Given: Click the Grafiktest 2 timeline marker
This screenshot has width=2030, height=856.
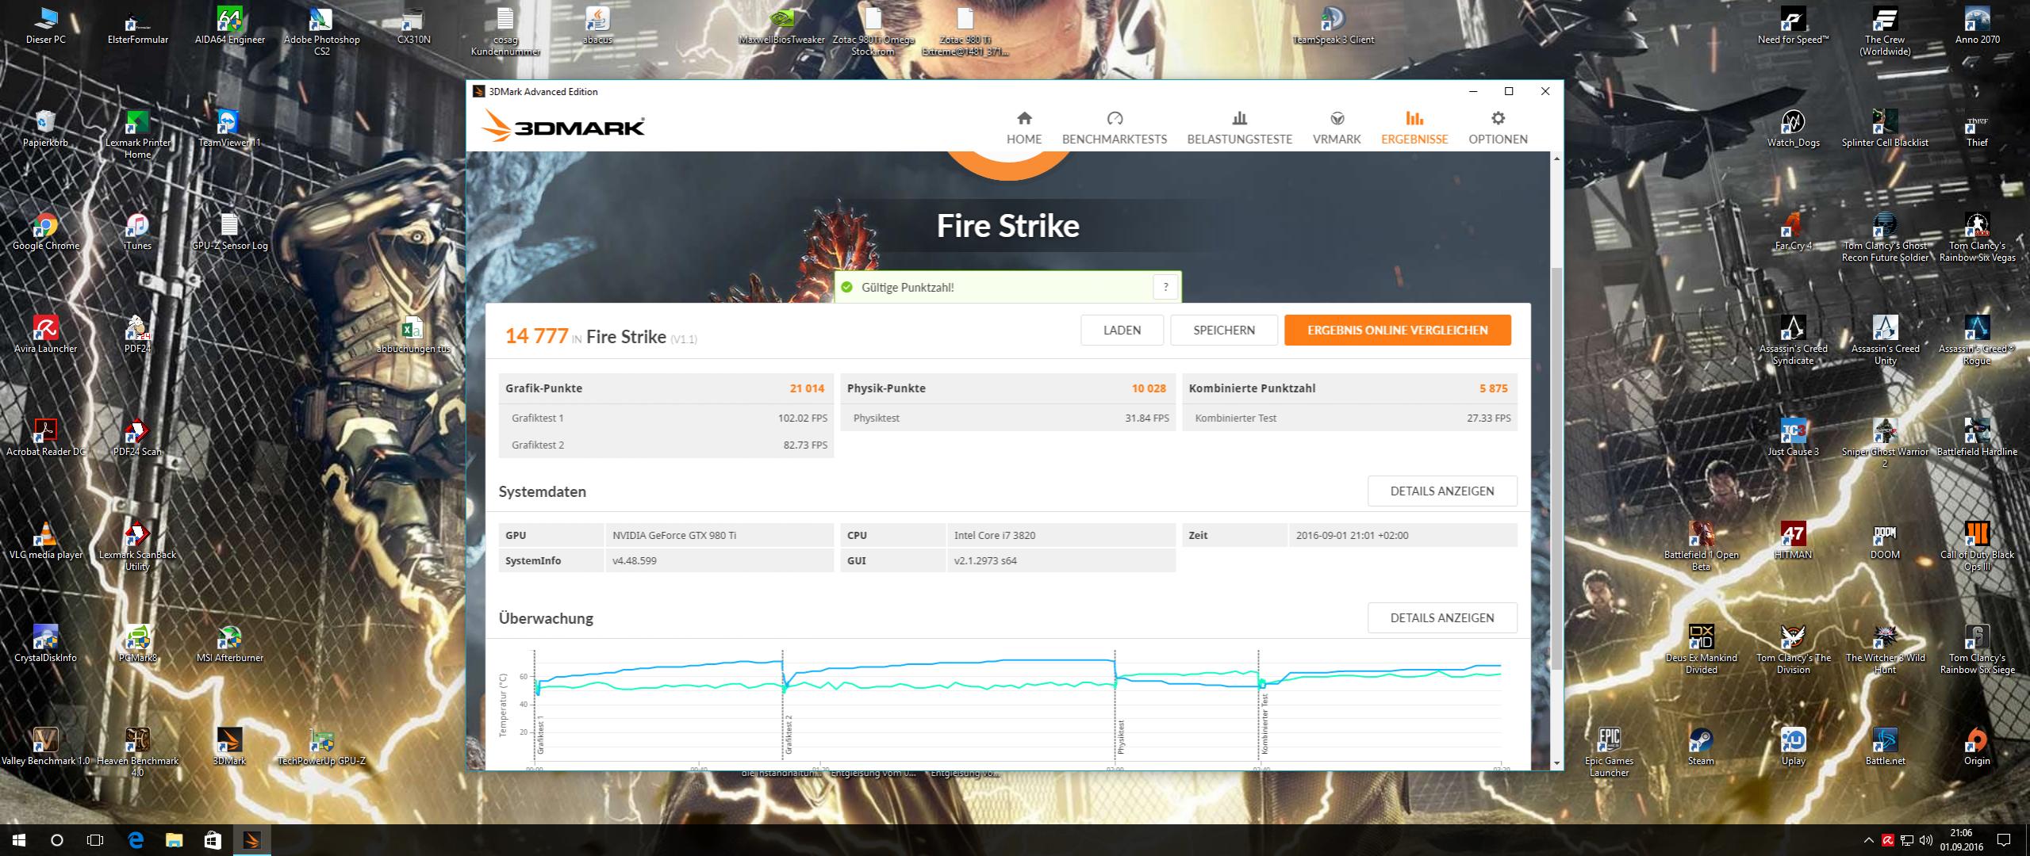Looking at the screenshot, I should (789, 734).
